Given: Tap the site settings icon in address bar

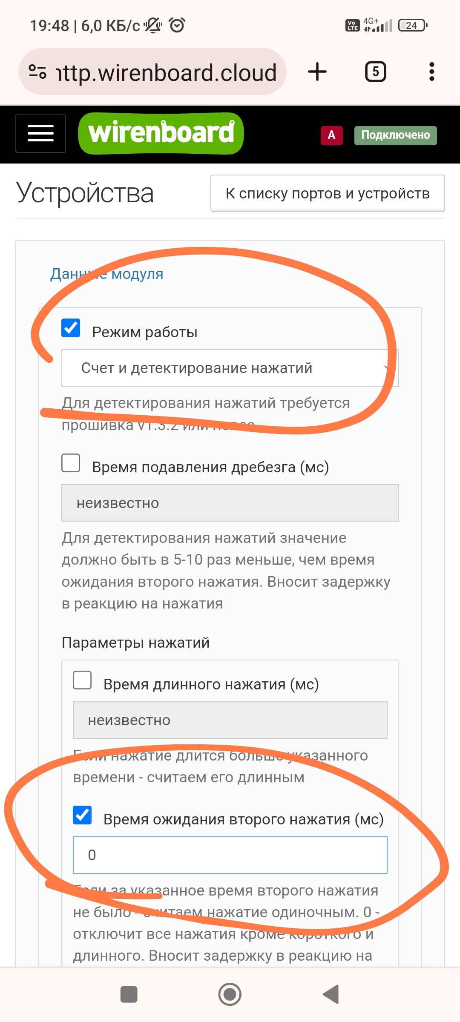Looking at the screenshot, I should [x=37, y=72].
